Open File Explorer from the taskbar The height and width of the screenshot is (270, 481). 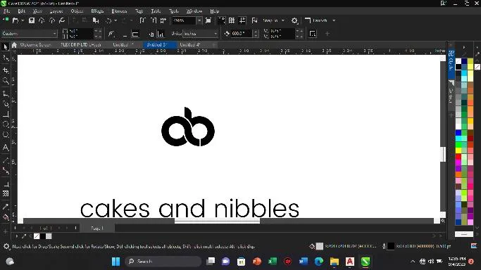tap(335, 262)
